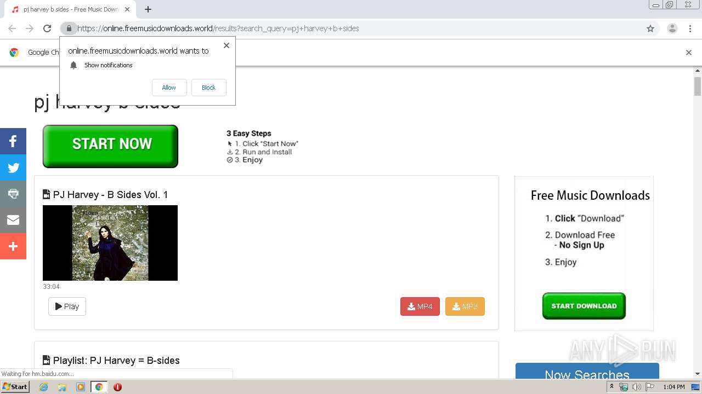702x394 pixels.
Task: Open more sharing options plus icon
Action: [x=13, y=246]
